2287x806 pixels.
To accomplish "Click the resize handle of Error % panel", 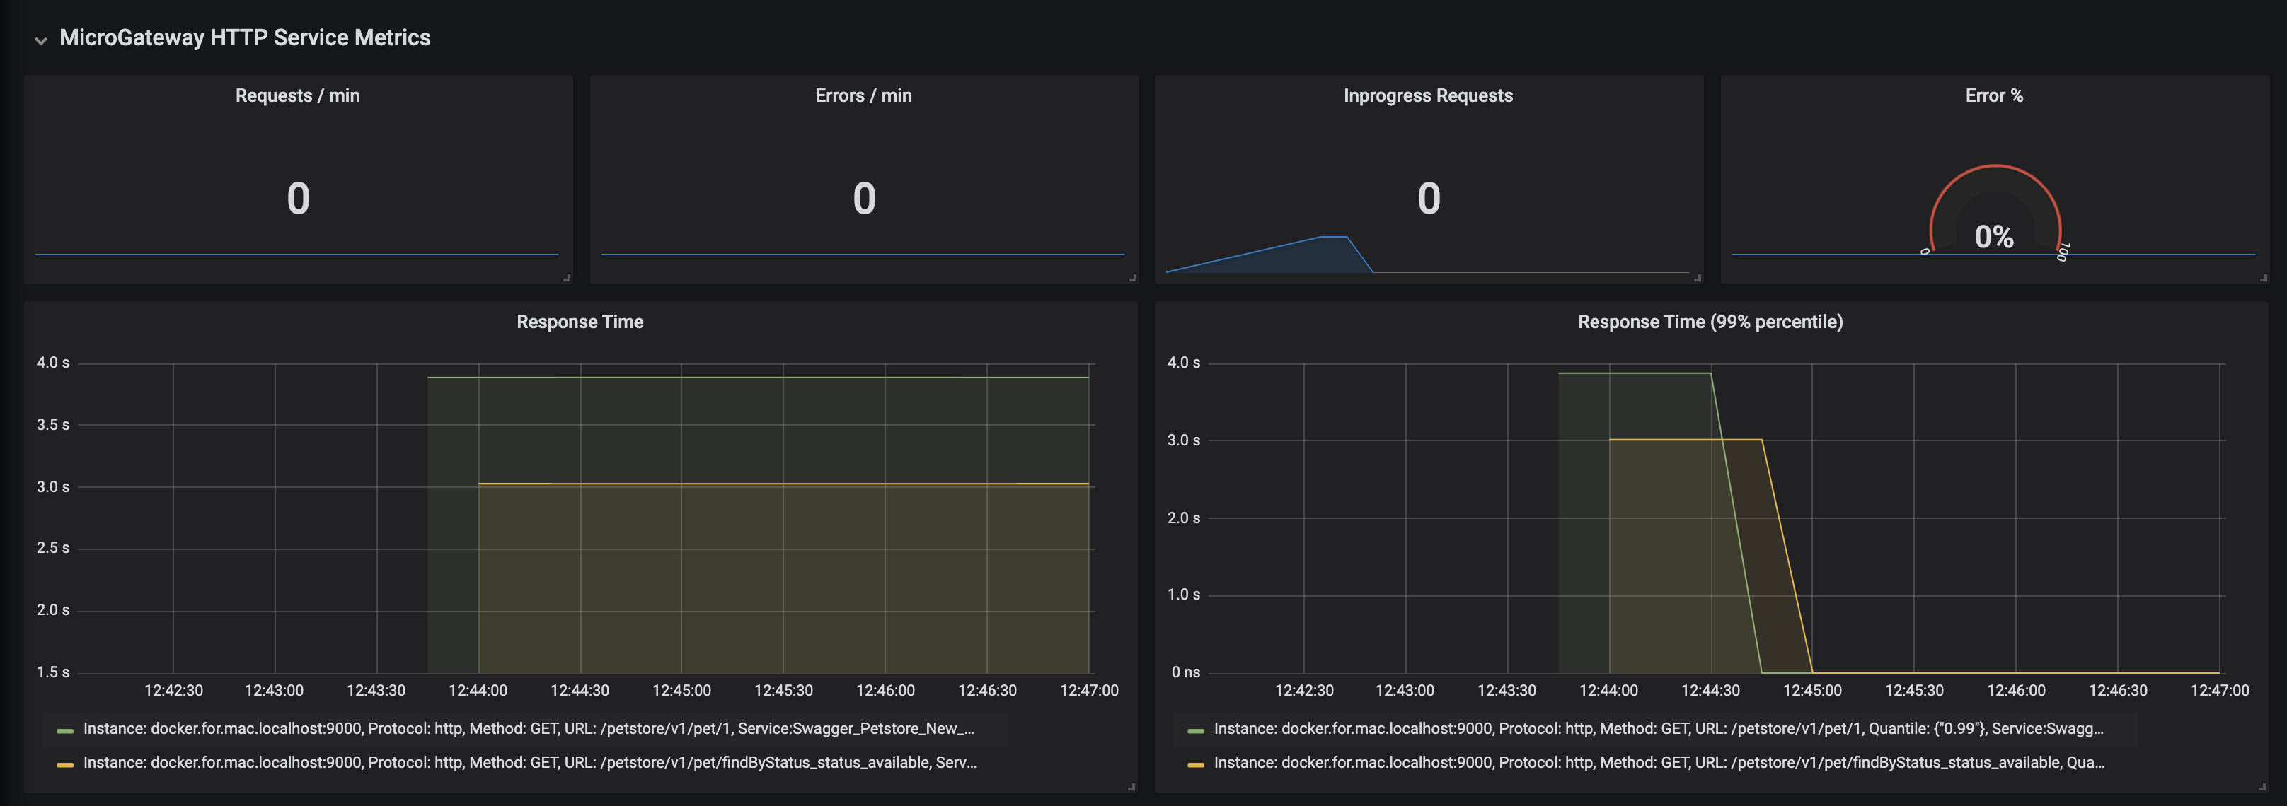I will (x=2263, y=279).
